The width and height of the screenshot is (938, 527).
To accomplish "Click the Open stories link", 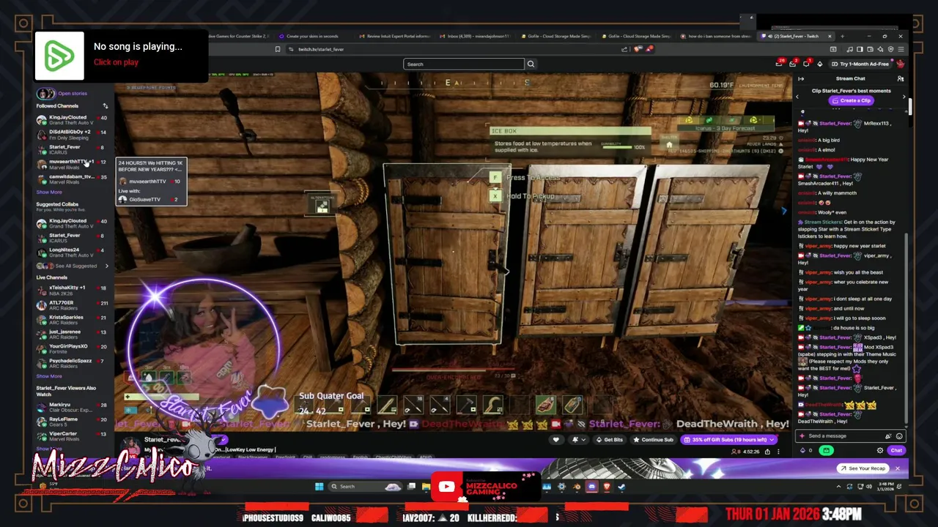I will (72, 93).
